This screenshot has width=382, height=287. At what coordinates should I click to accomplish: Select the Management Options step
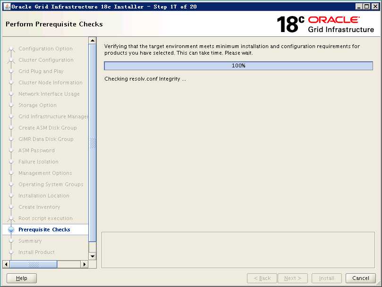pos(45,173)
